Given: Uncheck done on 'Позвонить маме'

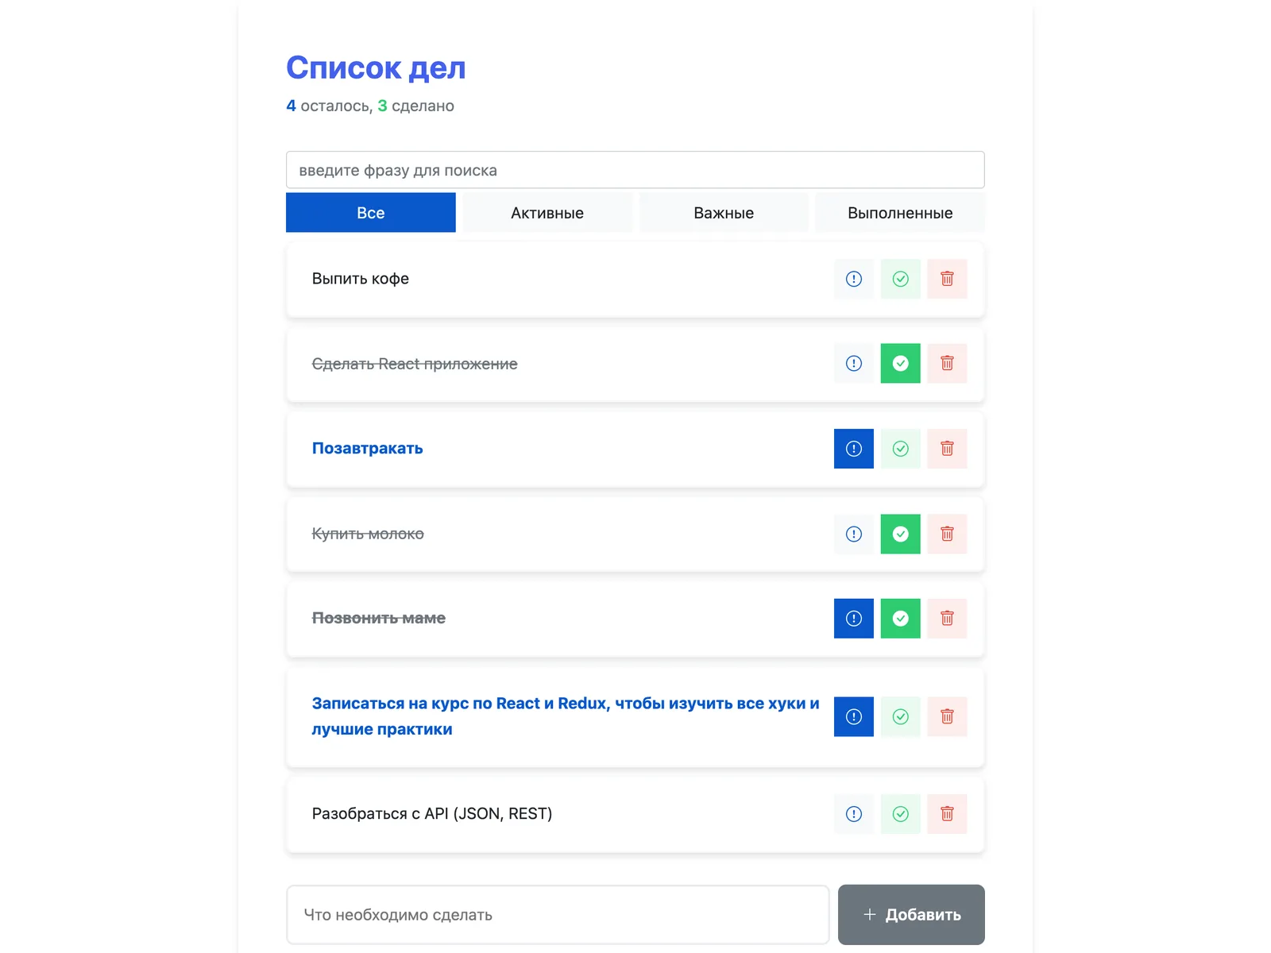Looking at the screenshot, I should click(x=900, y=618).
